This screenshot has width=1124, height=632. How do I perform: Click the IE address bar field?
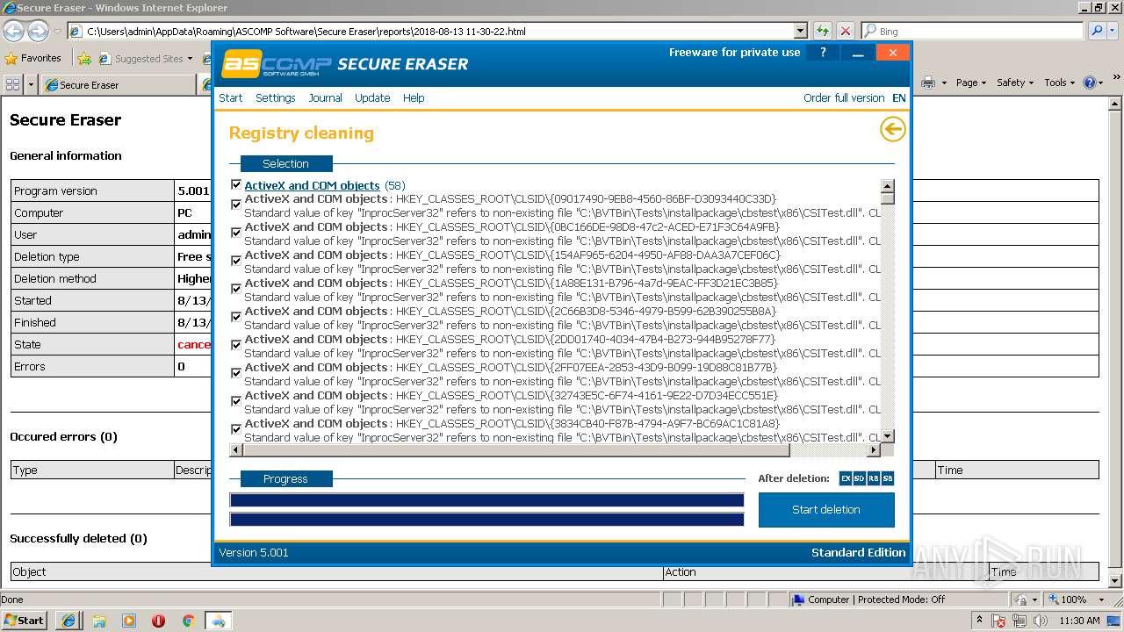point(430,31)
